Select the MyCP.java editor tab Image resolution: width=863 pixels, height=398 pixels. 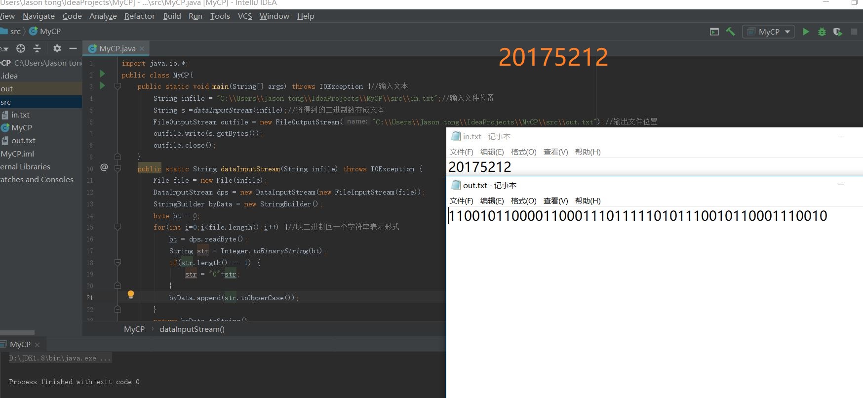tap(116, 48)
